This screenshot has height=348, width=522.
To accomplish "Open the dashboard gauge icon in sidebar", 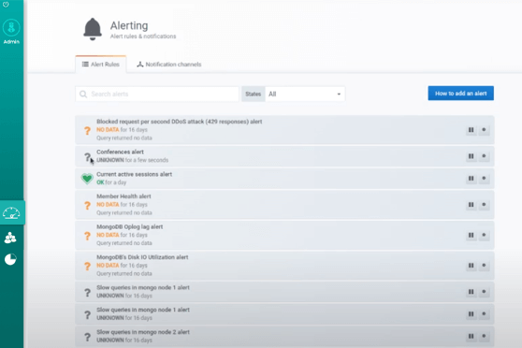I will 11,212.
